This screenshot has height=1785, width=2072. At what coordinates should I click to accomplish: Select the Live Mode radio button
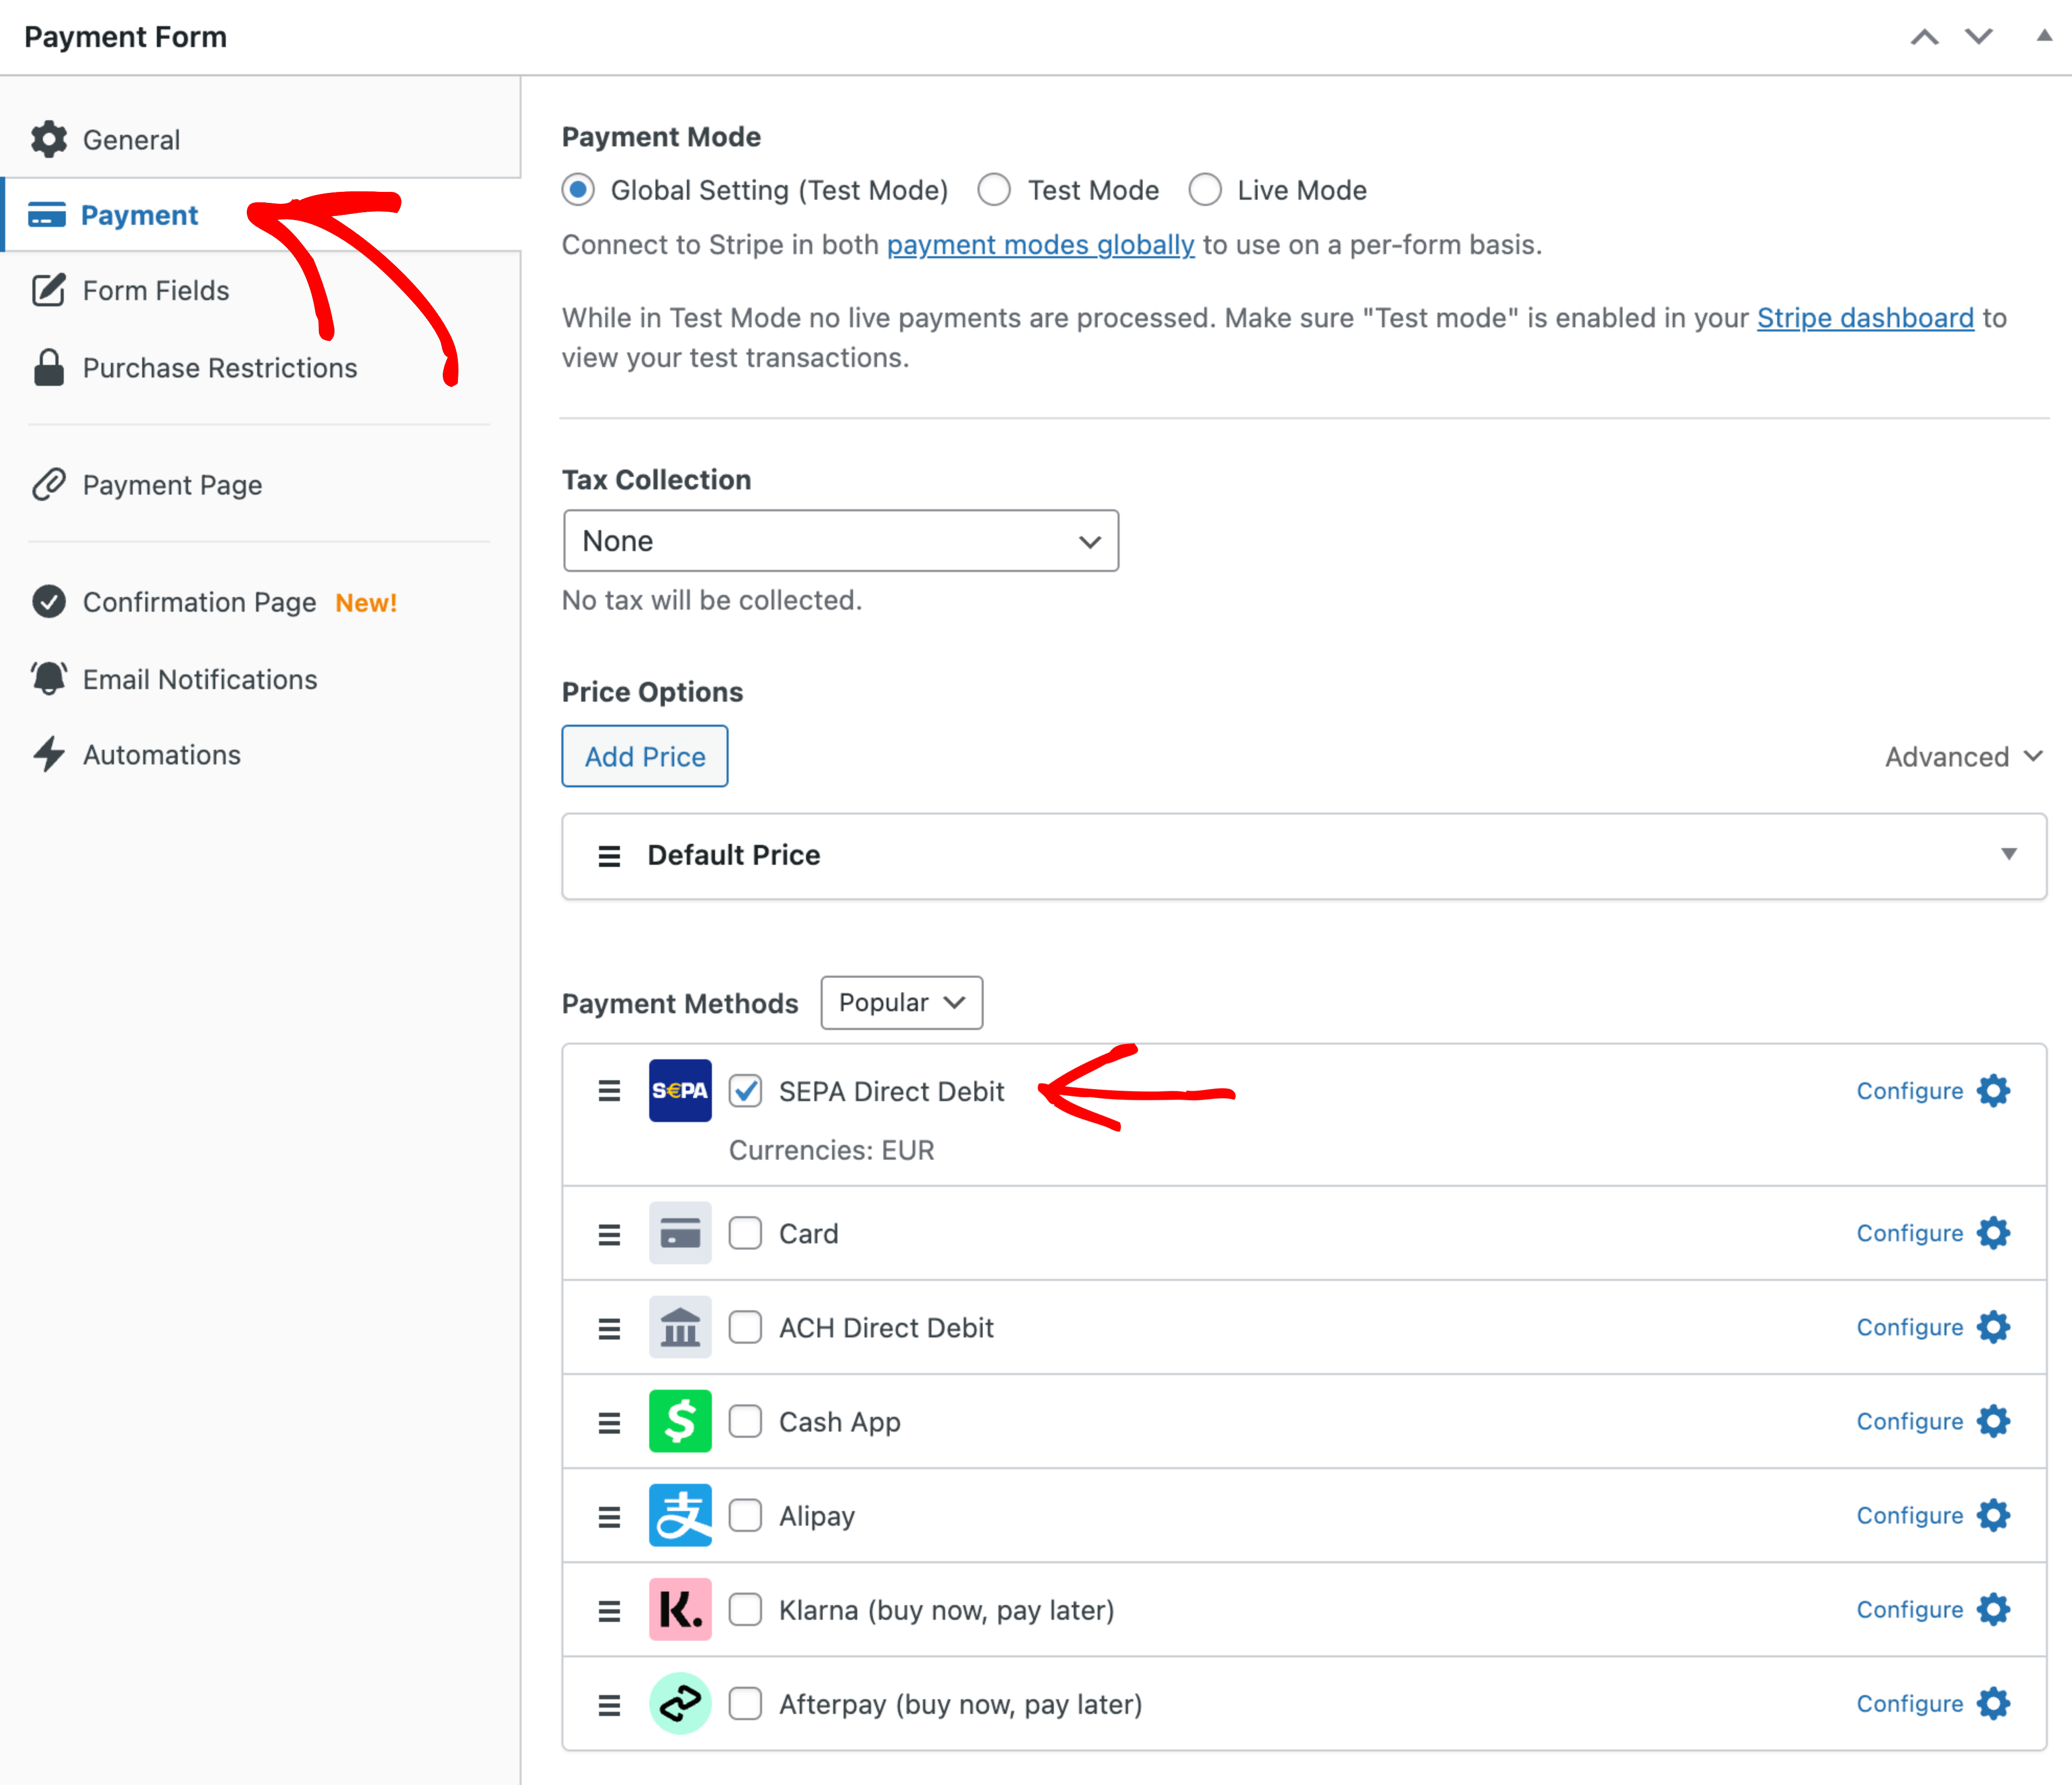point(1205,190)
